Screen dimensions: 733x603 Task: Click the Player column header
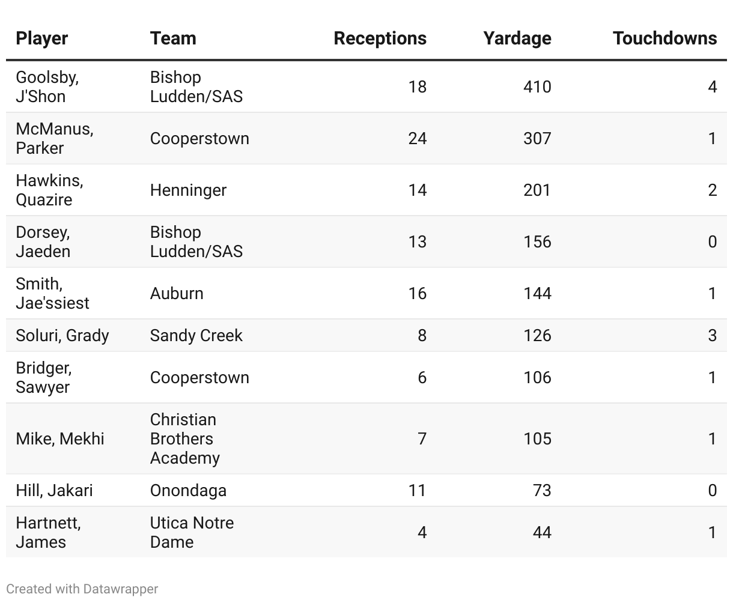click(42, 38)
